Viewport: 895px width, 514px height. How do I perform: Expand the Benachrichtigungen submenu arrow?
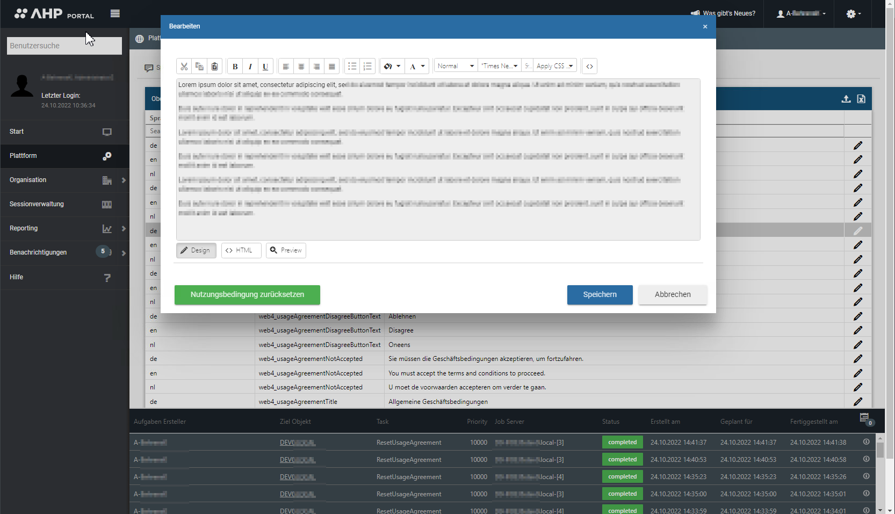point(124,253)
